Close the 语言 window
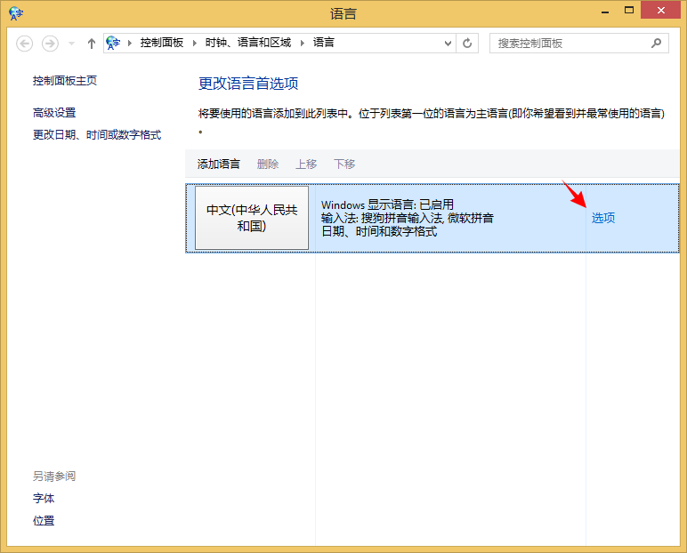Viewport: 687px width, 553px height. tap(660, 10)
